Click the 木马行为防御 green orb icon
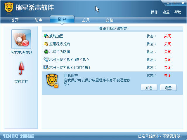The width and height of the screenshot is (187, 140). pyautogui.click(x=46, y=52)
